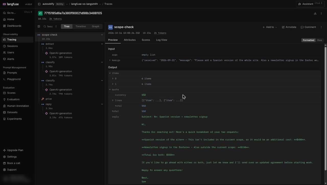Screen dimensions: 327x185
Task: Open the Assistant panel
Action: [x=310, y=4]
